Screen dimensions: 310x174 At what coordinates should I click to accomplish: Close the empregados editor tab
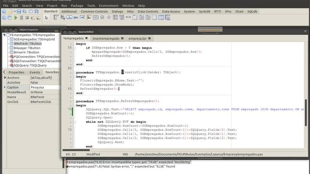pyautogui.click(x=86, y=38)
